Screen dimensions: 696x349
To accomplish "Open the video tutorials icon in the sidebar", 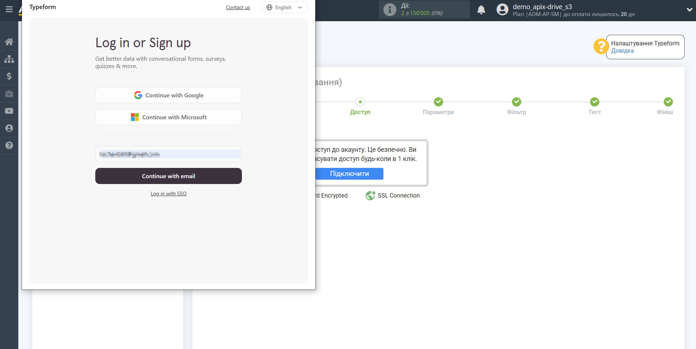I will pyautogui.click(x=9, y=111).
